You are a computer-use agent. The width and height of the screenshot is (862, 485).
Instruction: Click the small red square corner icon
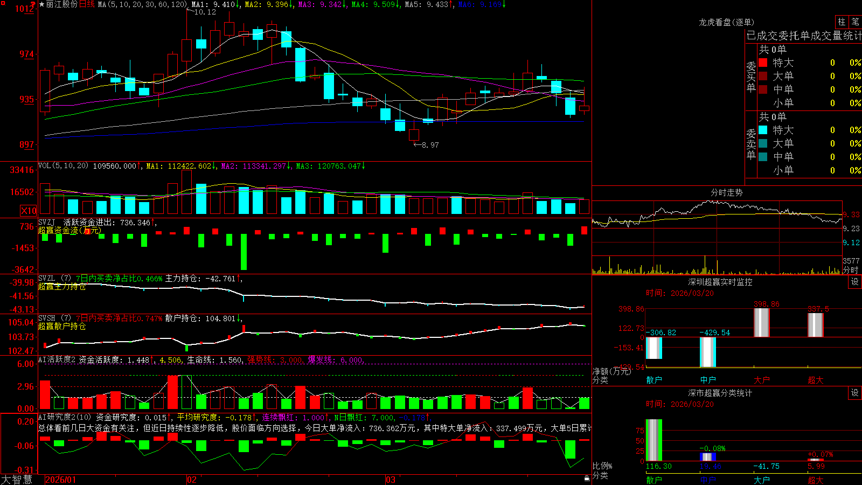[x=3, y=3]
